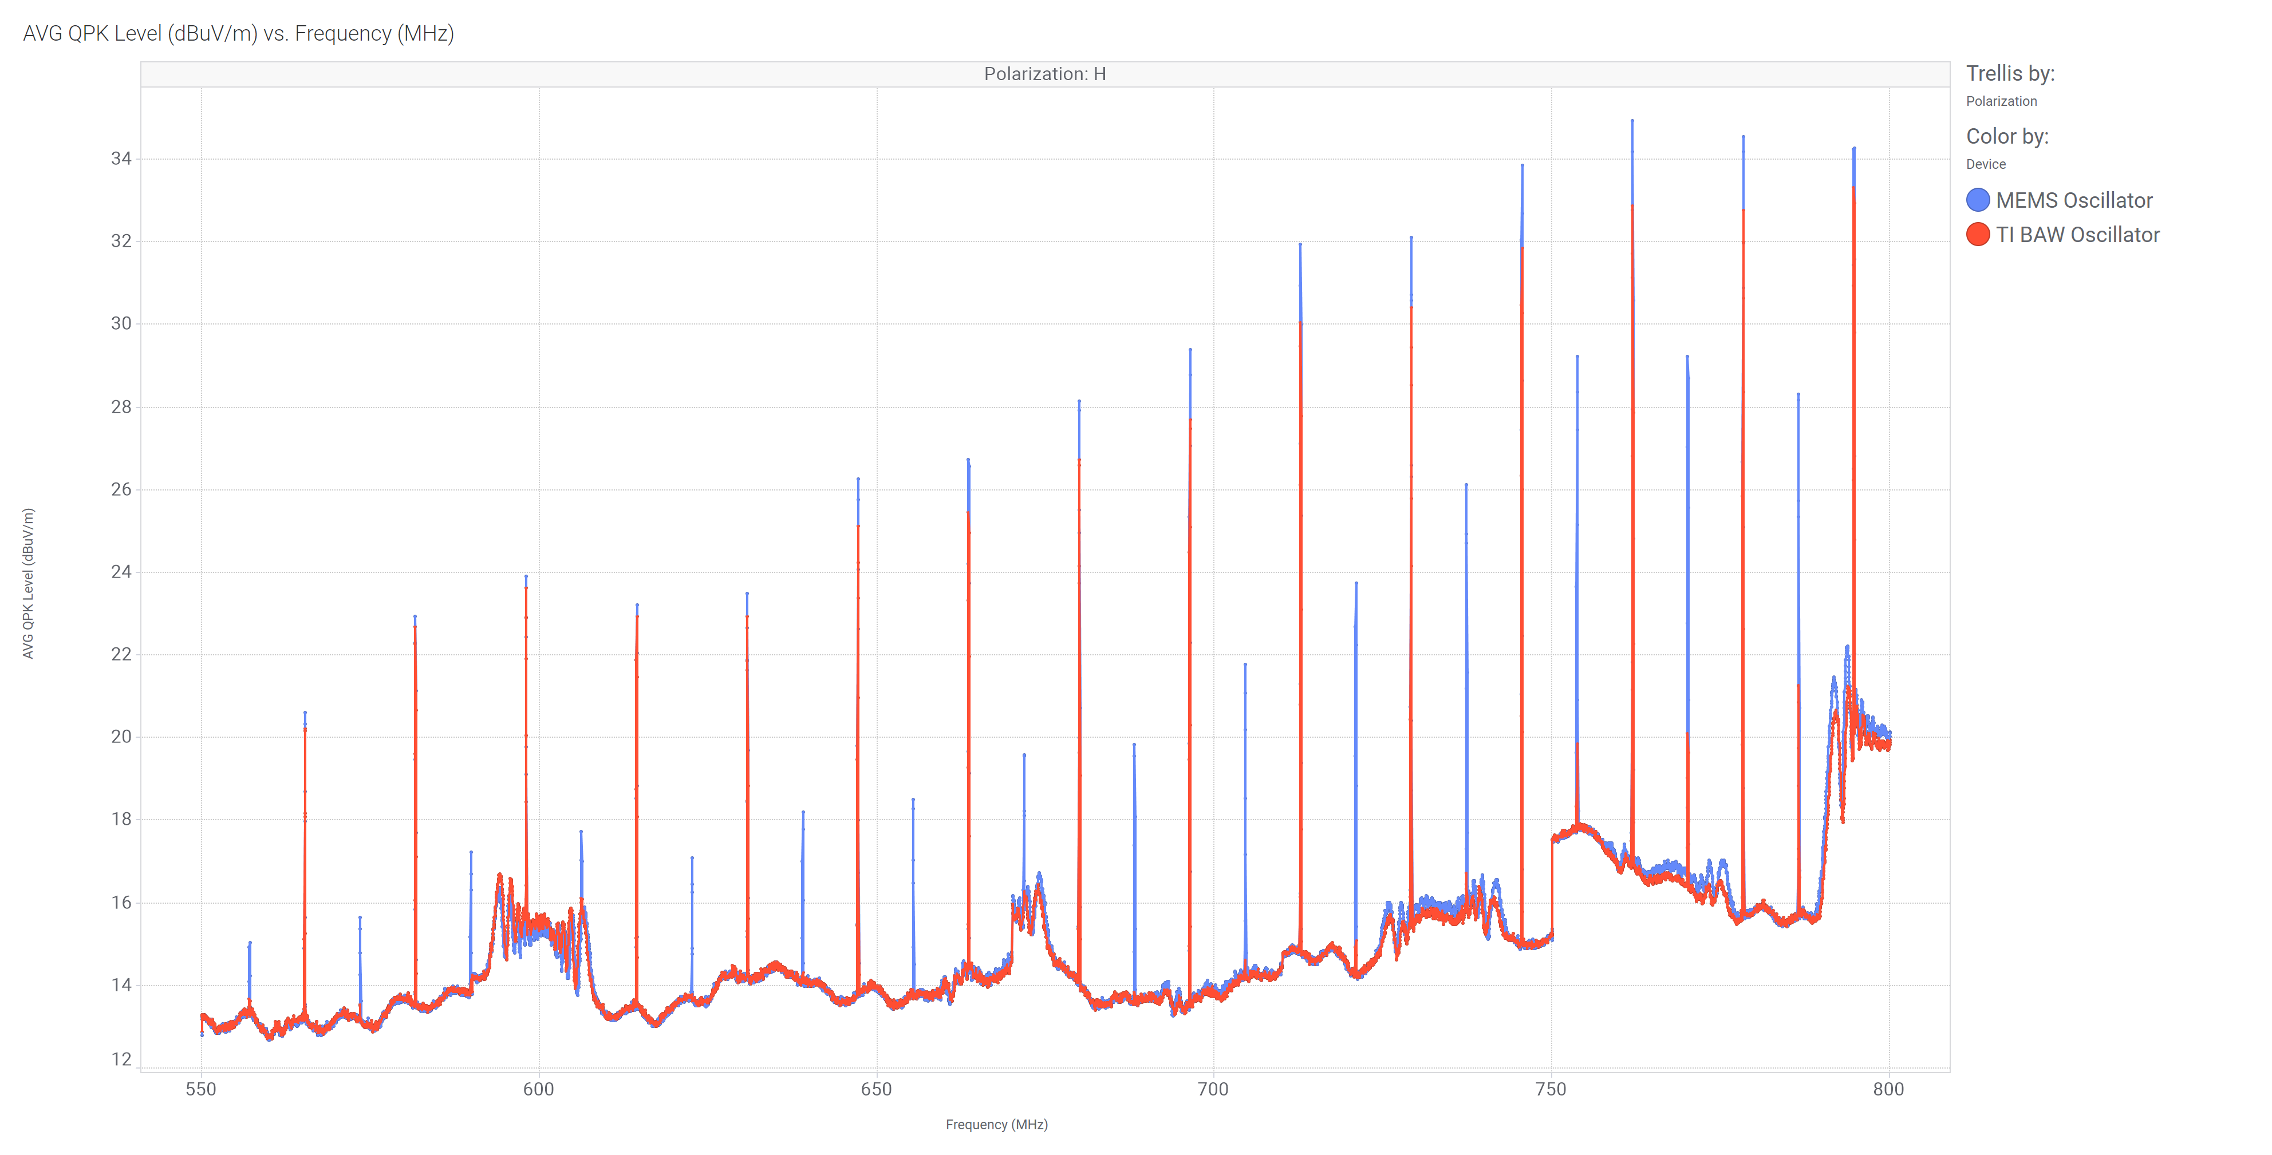Click the 34 y-axis tick label
2272x1155 pixels.
121,159
